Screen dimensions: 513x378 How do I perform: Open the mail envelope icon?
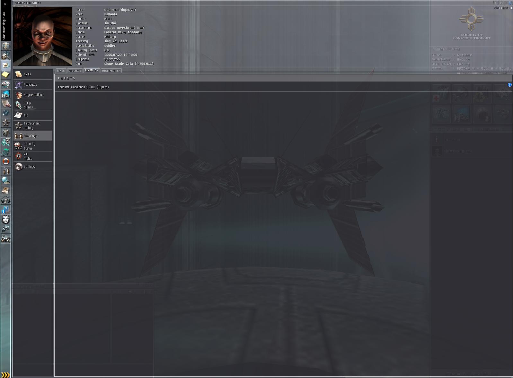click(x=6, y=65)
